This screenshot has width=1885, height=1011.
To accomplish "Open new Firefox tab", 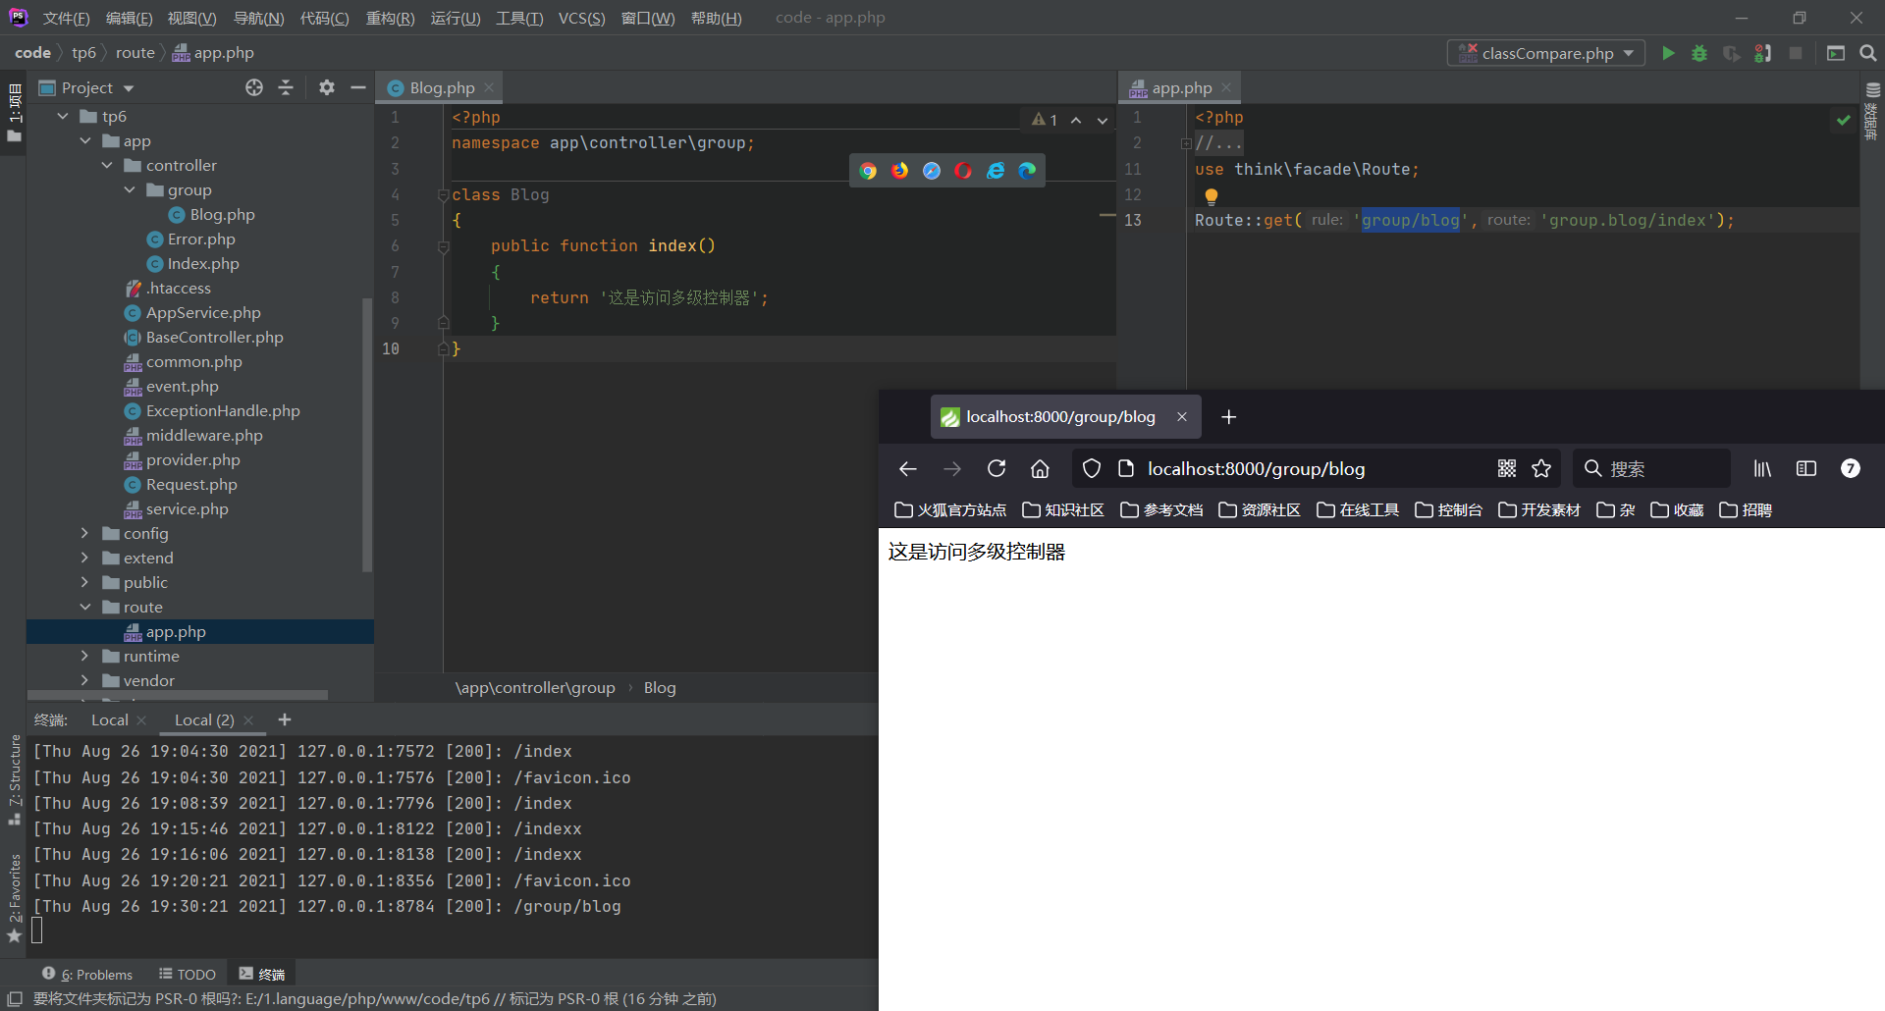I will click(x=1228, y=417).
